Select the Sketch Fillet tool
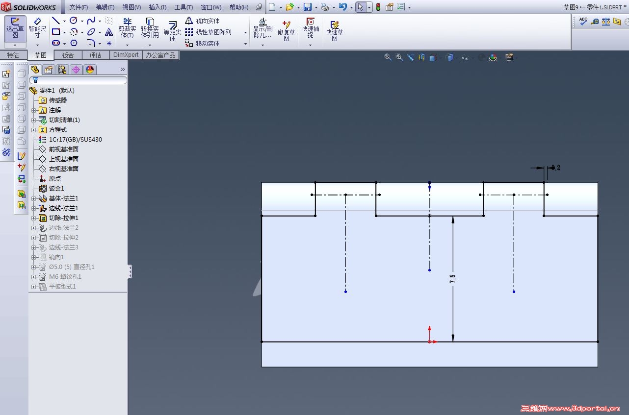 point(91,43)
